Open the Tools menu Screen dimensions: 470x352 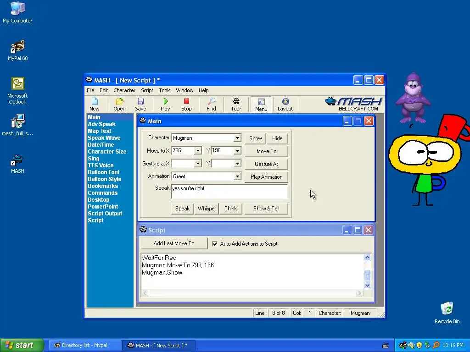click(165, 90)
